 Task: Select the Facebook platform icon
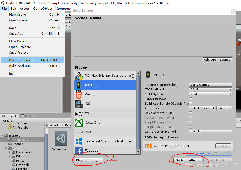tap(79, 150)
